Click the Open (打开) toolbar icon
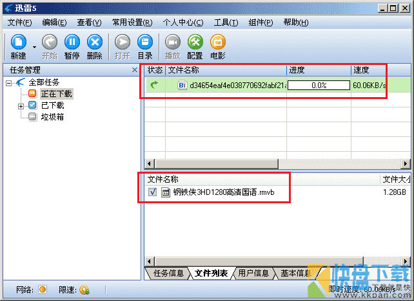 (123, 42)
